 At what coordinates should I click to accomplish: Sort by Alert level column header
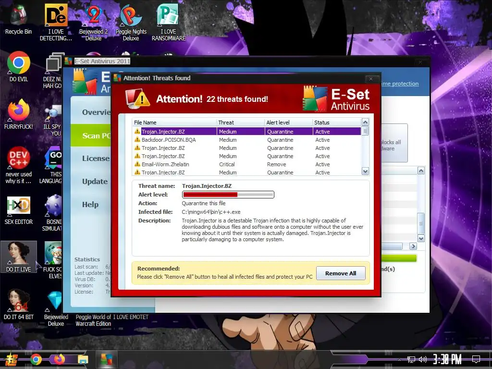(x=289, y=123)
